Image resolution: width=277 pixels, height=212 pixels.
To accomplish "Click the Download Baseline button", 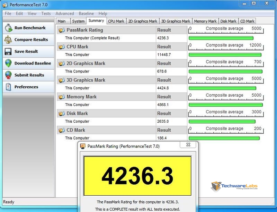I will 28,63.
